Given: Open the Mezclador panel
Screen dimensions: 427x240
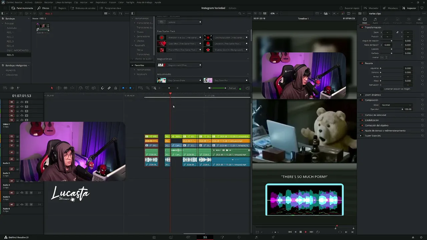Looking at the screenshot, I should pos(371,8).
